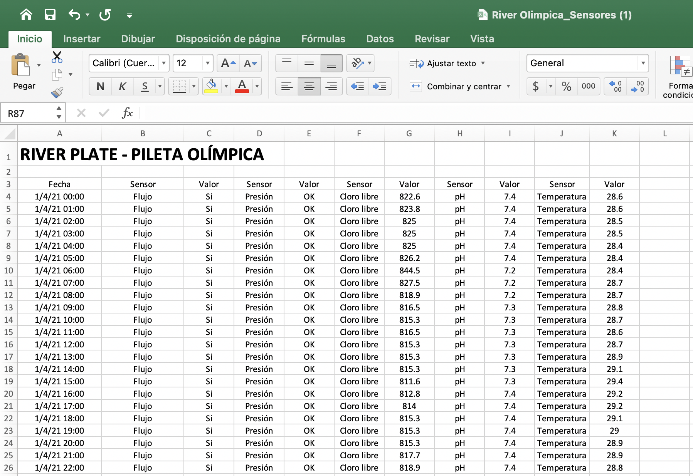Increase decimal places

pyautogui.click(x=615, y=86)
